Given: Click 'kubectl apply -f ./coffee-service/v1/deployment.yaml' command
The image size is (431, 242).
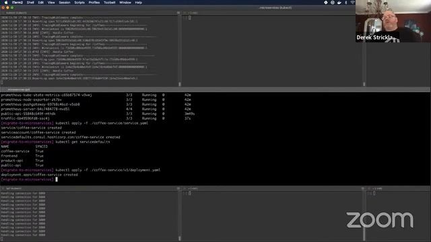Looking at the screenshot, I should (108, 170).
